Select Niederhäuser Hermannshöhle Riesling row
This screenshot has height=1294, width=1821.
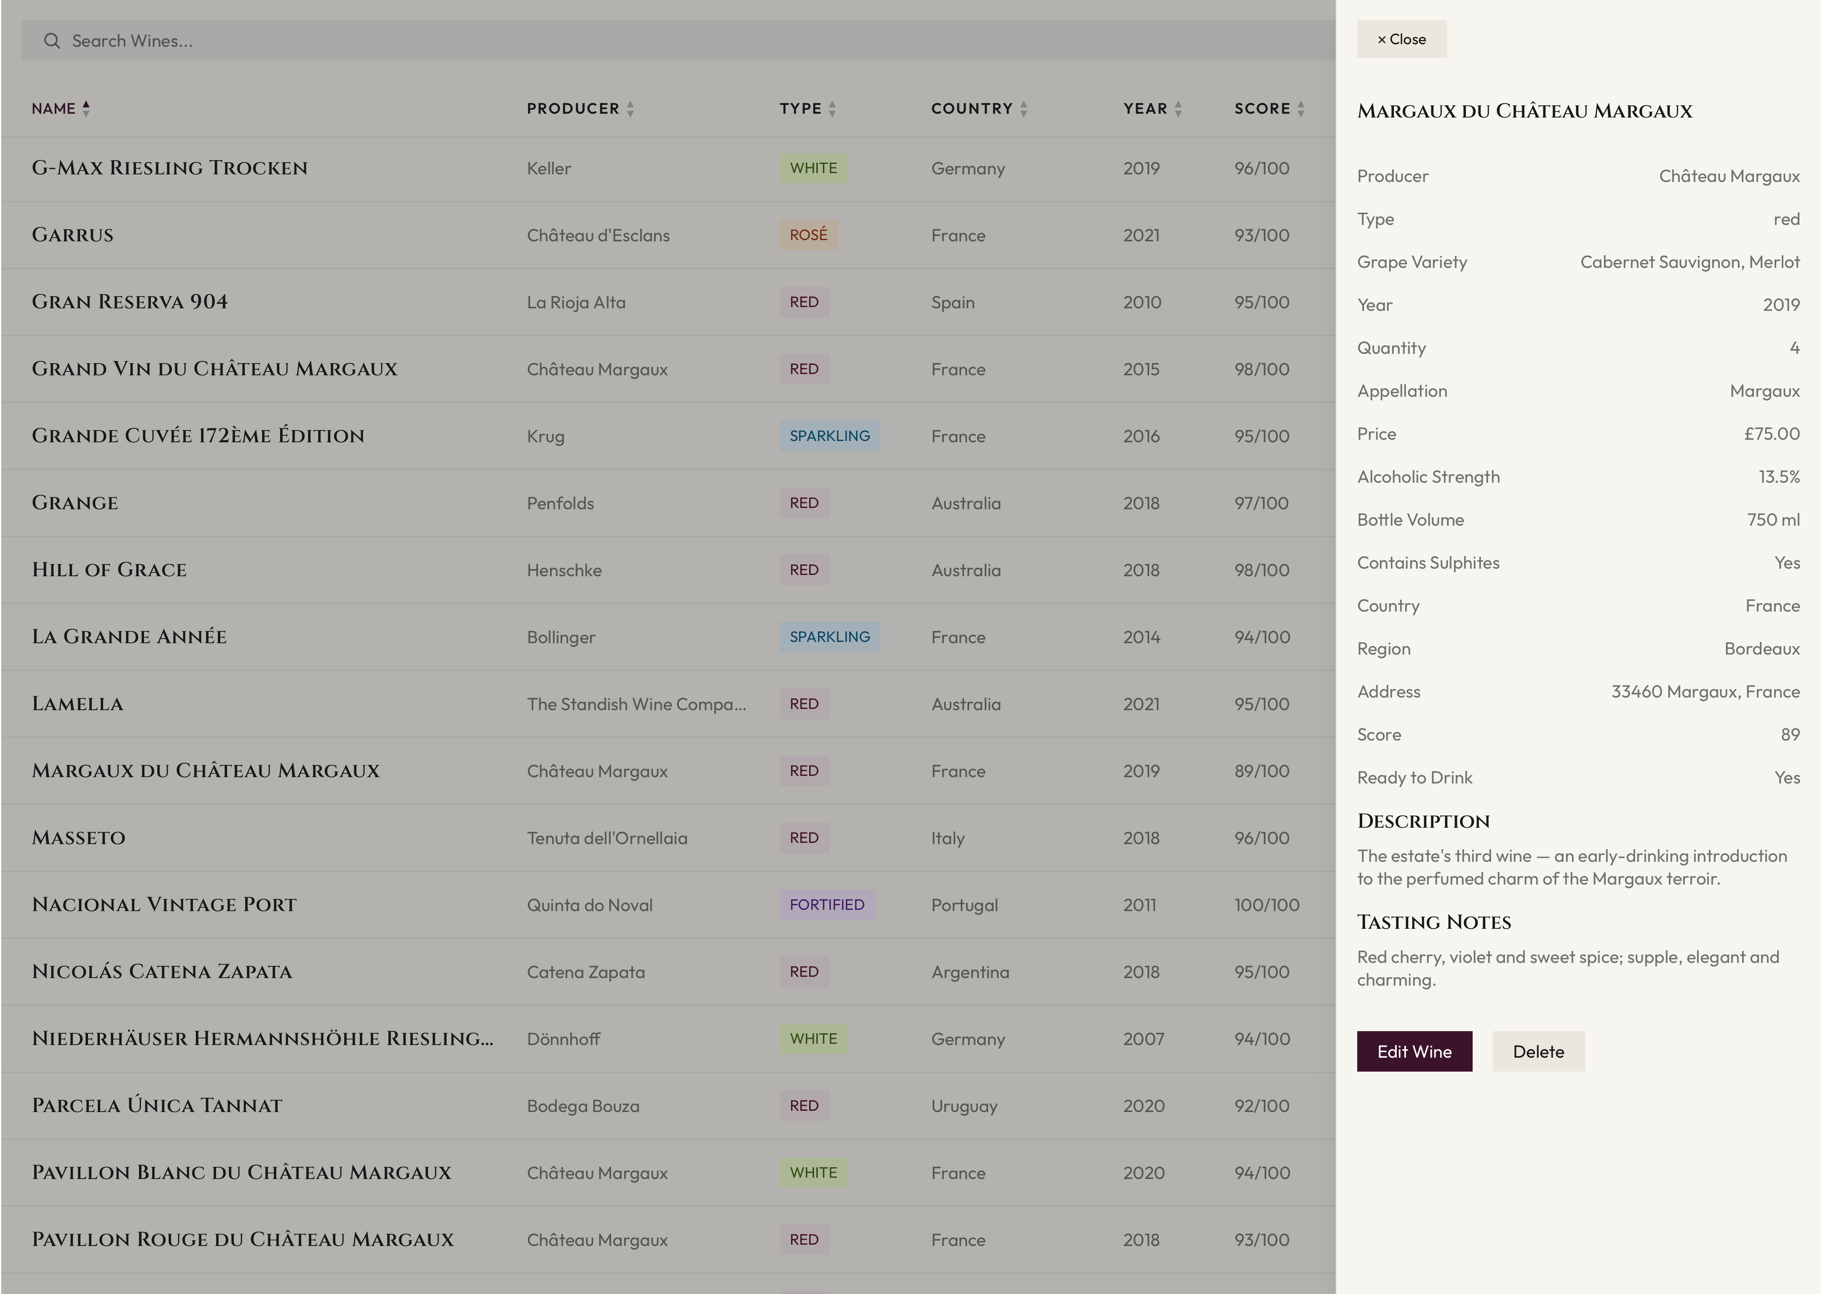tap(668, 1038)
